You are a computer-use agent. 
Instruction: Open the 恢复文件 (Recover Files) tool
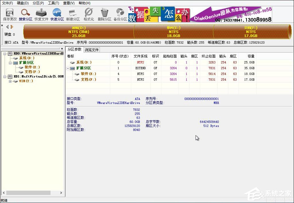point(41,14)
